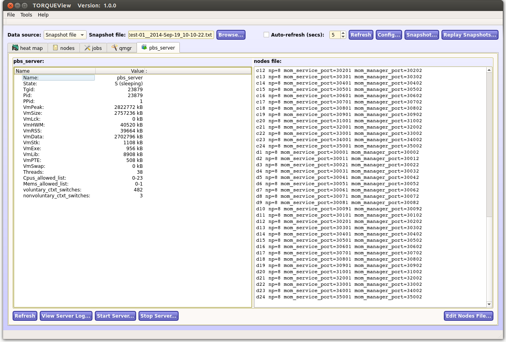Switch to the nodes tab
The height and width of the screenshot is (342, 506).
tap(64, 48)
